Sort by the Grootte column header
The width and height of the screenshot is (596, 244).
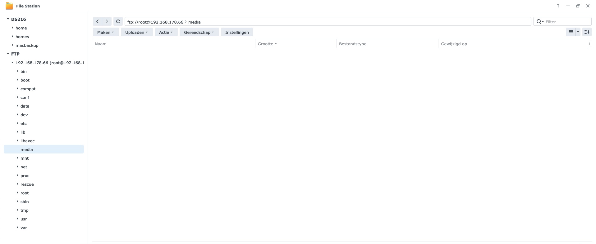coord(265,44)
